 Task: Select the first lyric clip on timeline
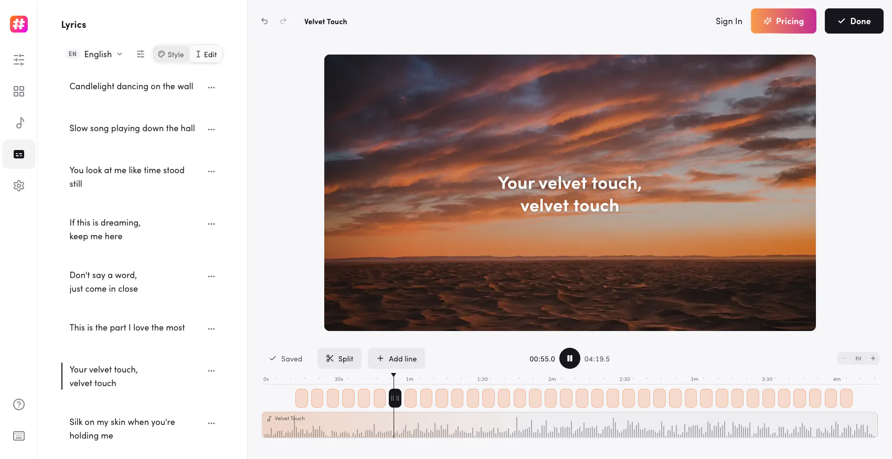pos(302,398)
